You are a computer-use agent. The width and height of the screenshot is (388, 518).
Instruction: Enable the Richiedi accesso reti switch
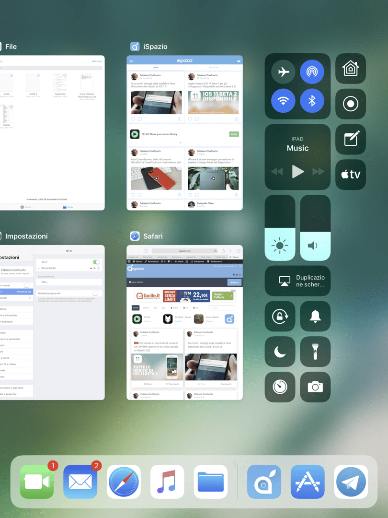(96, 294)
